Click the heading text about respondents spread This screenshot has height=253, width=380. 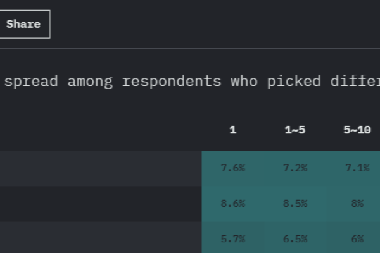(x=190, y=82)
